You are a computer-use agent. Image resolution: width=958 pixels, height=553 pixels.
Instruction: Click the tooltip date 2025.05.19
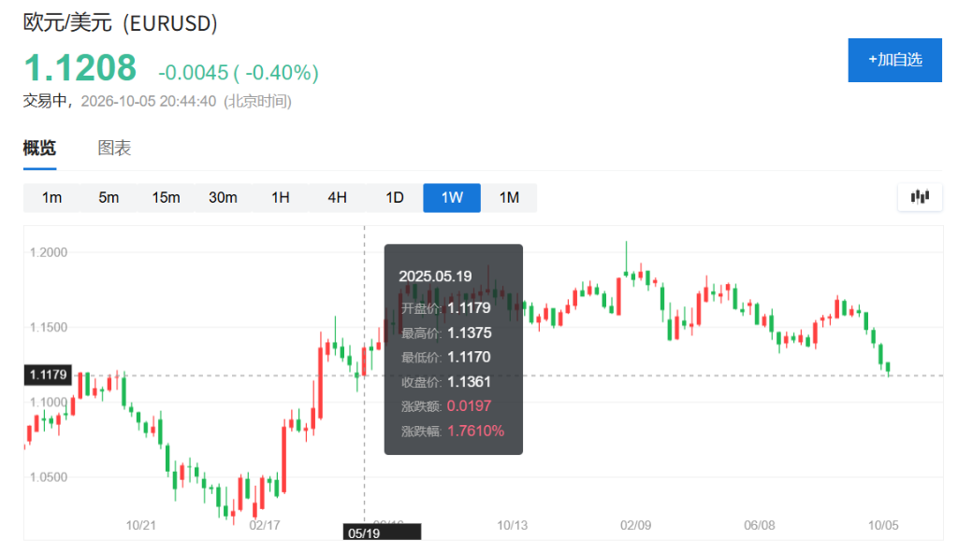435,276
